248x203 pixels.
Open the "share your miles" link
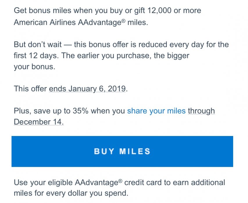[x=156, y=111]
